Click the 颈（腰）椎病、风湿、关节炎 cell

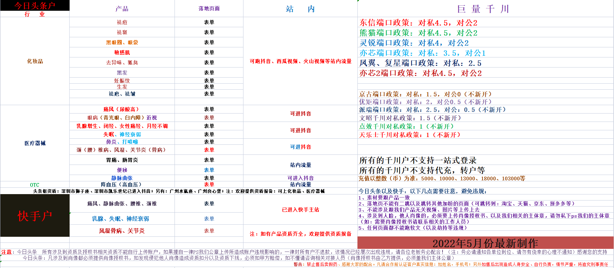pos(122,150)
